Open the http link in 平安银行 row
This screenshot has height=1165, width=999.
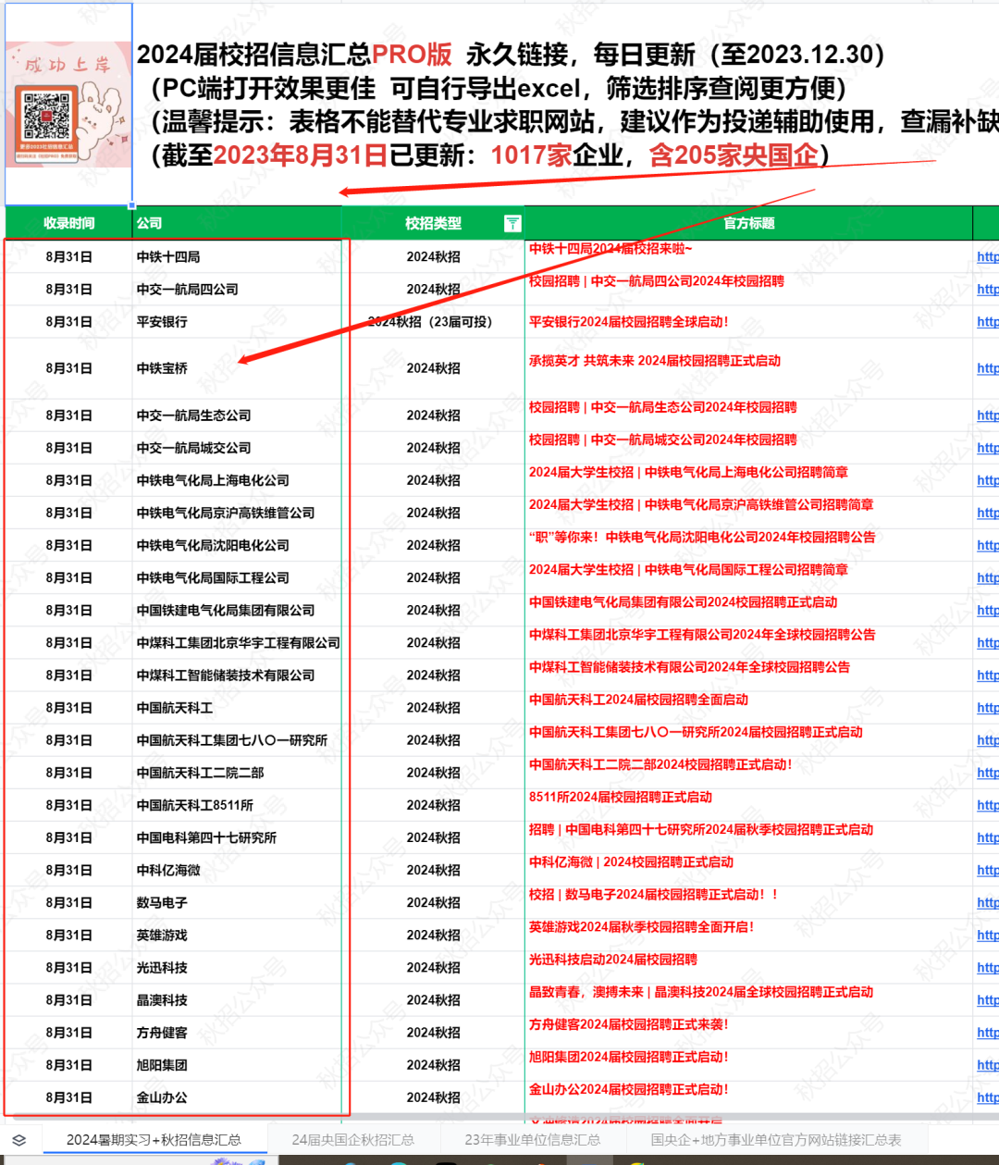[x=988, y=322]
